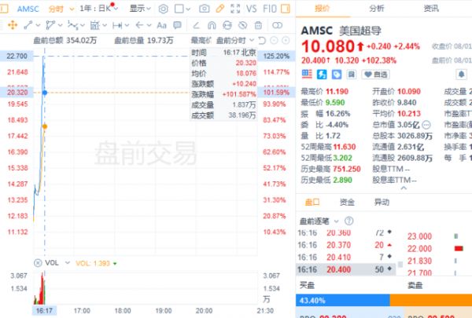The width and height of the screenshot is (472, 318).
Task: Open the 分时 timeframe dropdown
Action: pyautogui.click(x=57, y=8)
